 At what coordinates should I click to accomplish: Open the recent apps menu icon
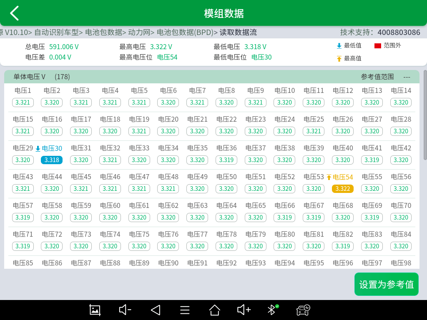click(185, 310)
